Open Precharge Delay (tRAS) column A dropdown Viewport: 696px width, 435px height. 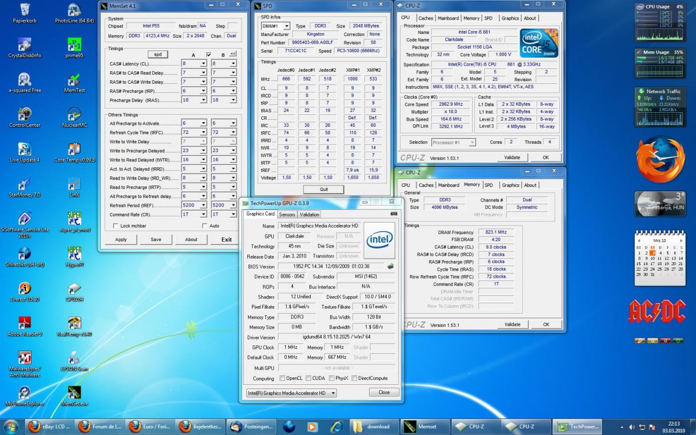click(203, 100)
